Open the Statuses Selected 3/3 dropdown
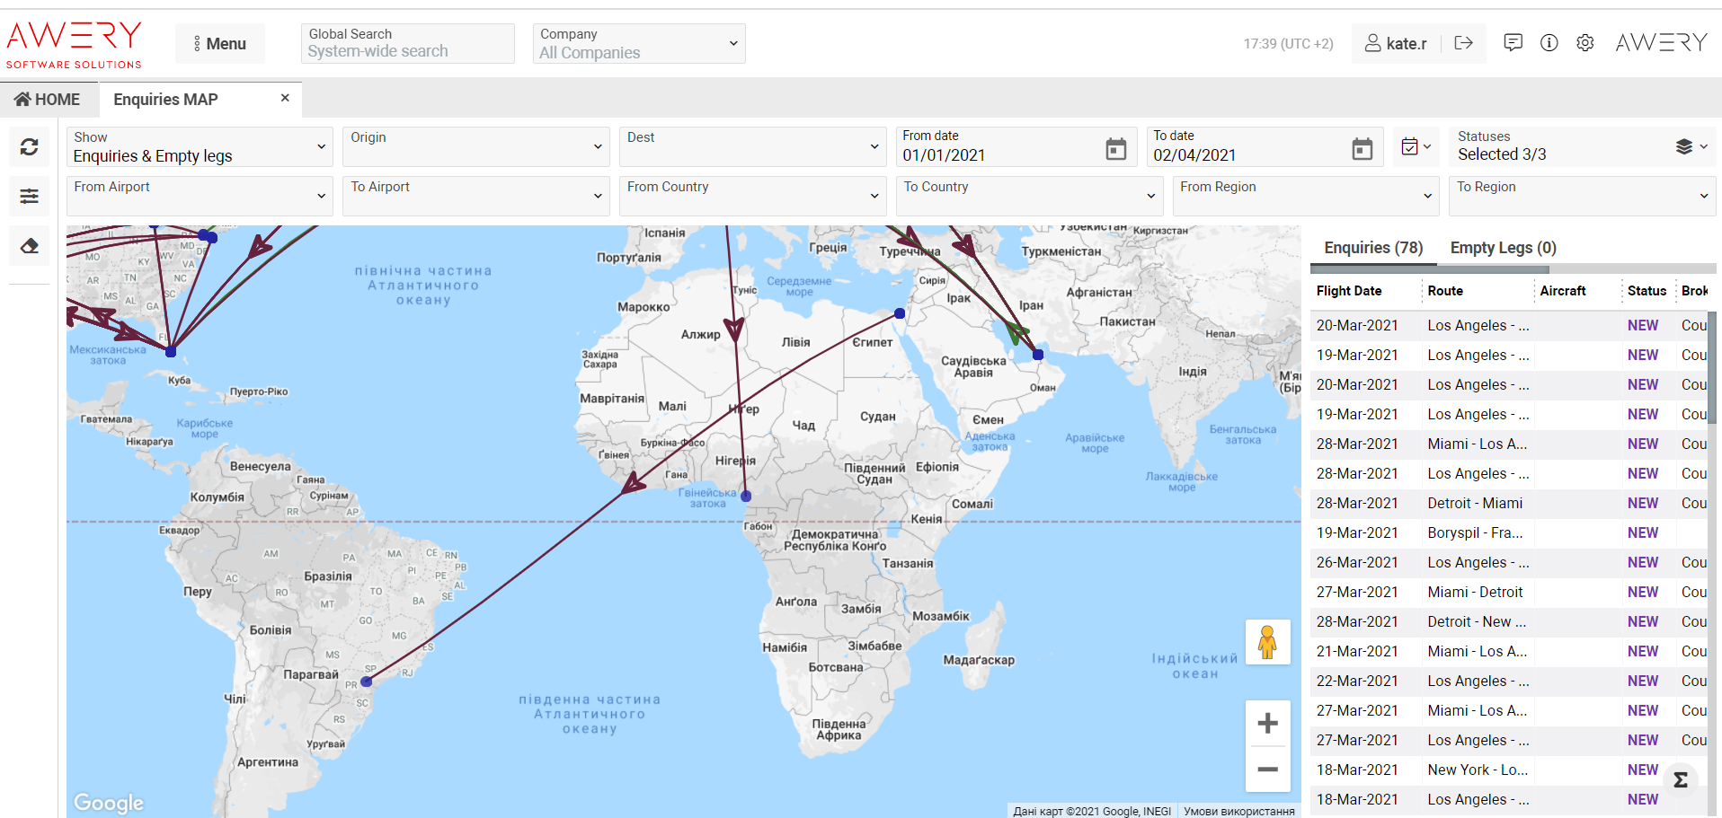The height and width of the screenshot is (818, 1722). [x=1581, y=146]
